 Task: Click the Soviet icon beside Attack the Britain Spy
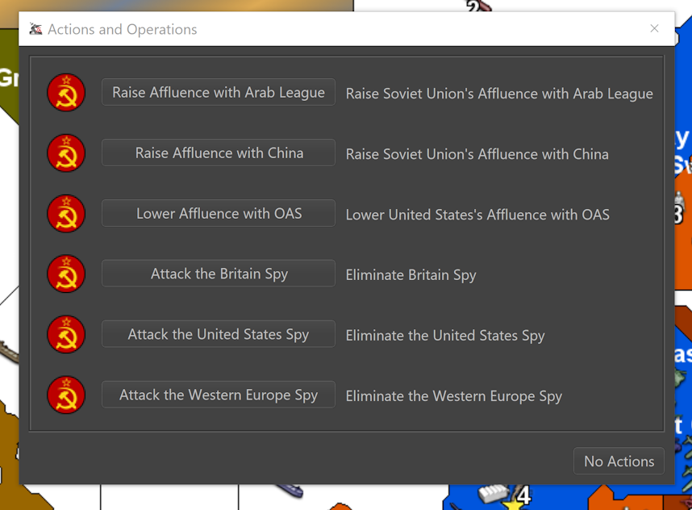point(65,274)
